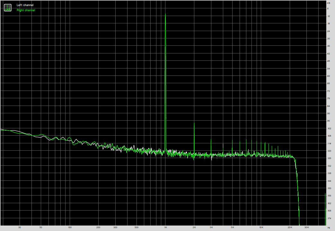Click the tip of the 1 kHz fundamental peak
The image size is (335, 231).
pyautogui.click(x=165, y=14)
